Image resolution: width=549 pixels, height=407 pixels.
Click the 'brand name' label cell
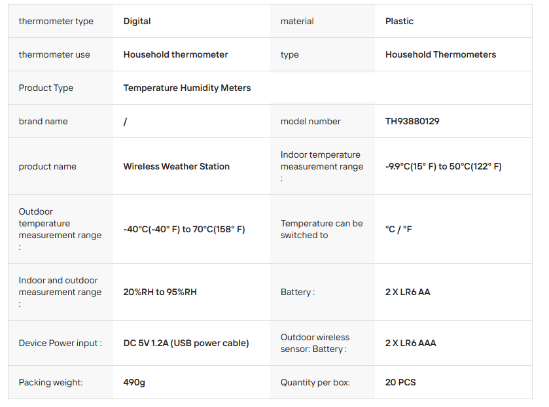tap(43, 122)
